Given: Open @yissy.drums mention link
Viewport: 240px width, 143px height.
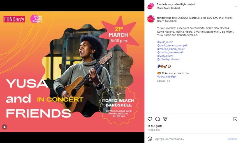Looking at the screenshot, I should (x=165, y=56).
